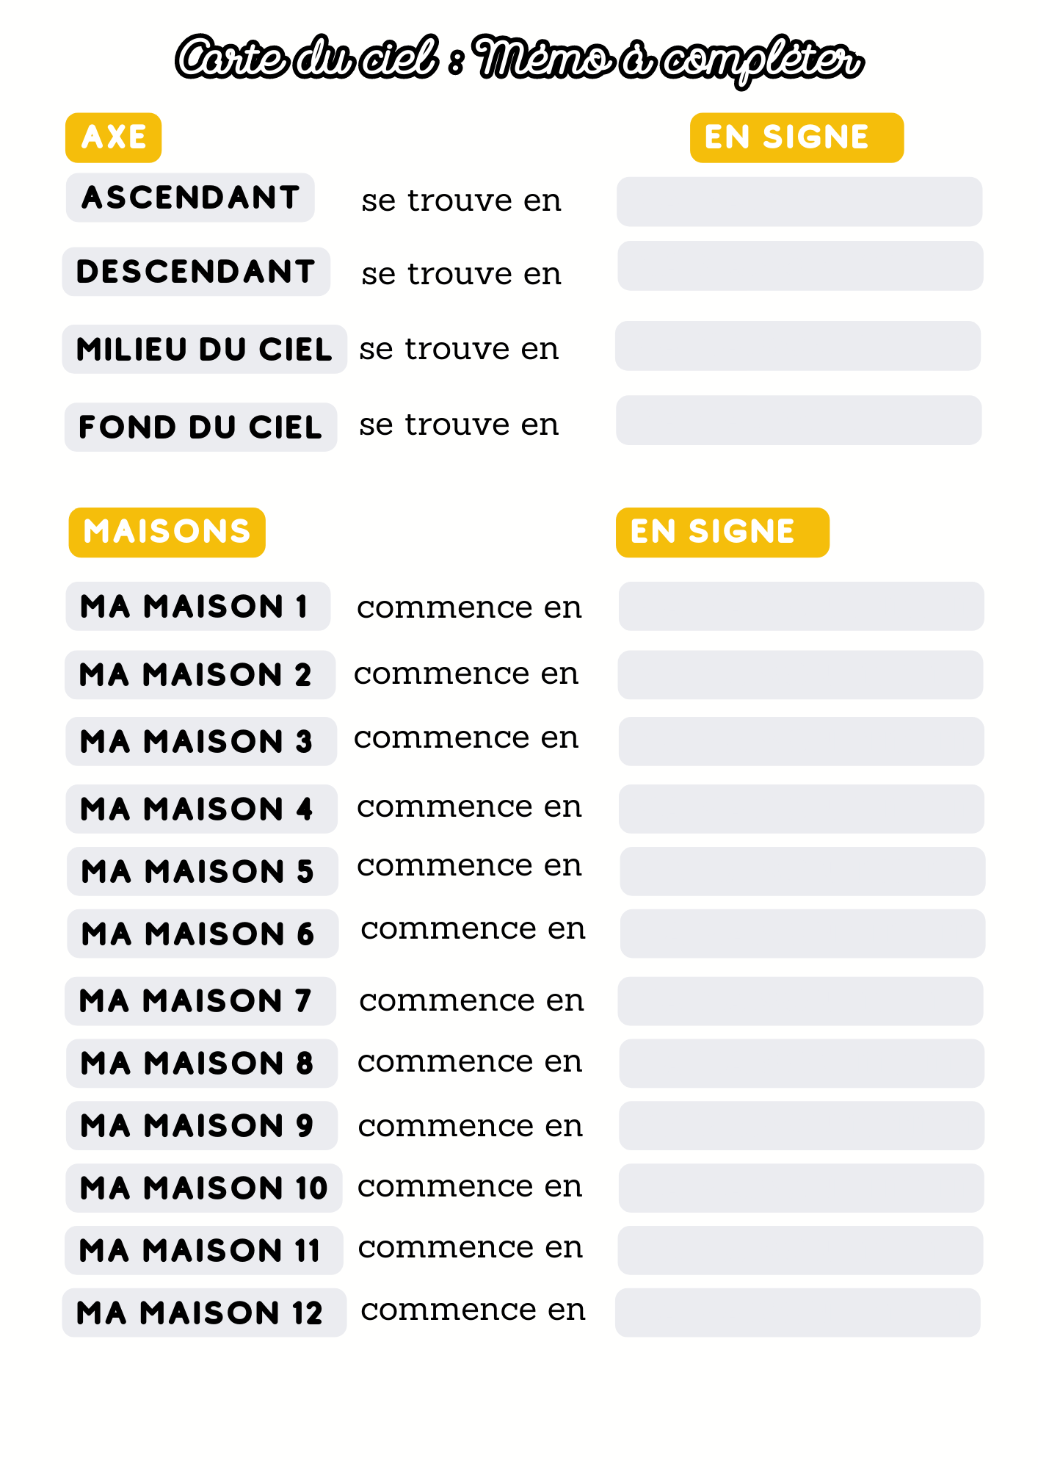Viewport: 1038px width, 1469px height.
Task: Click the empty field for Maison 3
Action: [801, 741]
